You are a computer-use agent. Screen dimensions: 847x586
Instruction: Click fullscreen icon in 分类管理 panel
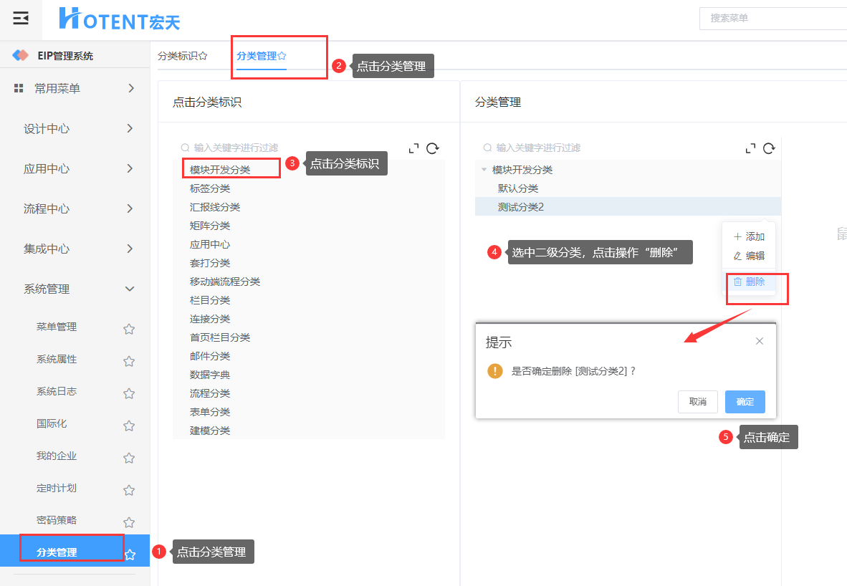tap(750, 148)
